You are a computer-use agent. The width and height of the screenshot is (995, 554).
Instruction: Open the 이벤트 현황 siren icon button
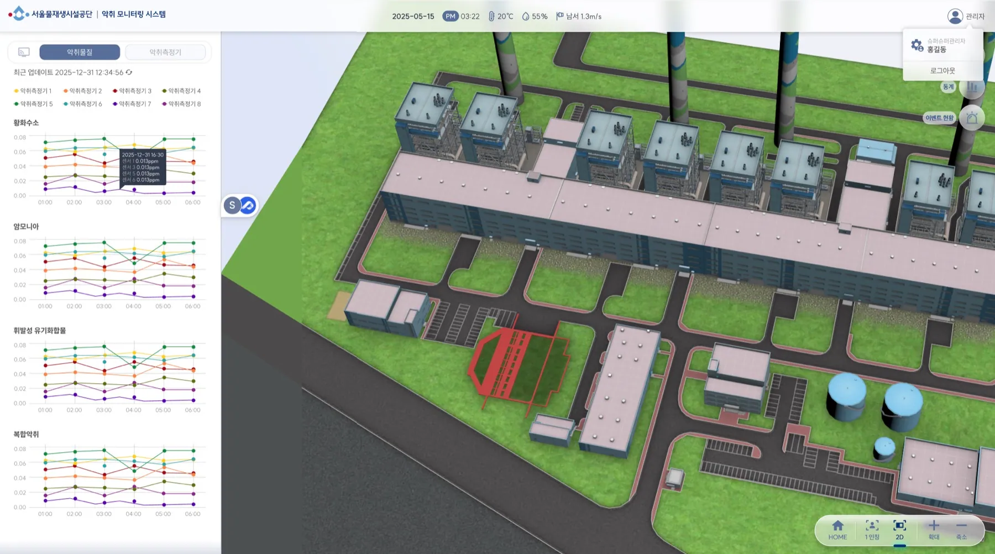pos(972,118)
